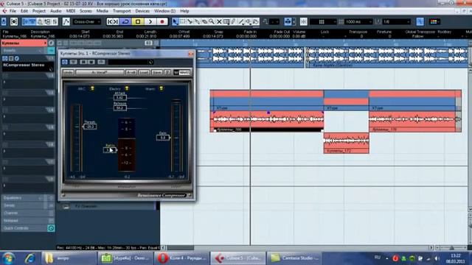Click A->B button in RCompressor

(131, 72)
